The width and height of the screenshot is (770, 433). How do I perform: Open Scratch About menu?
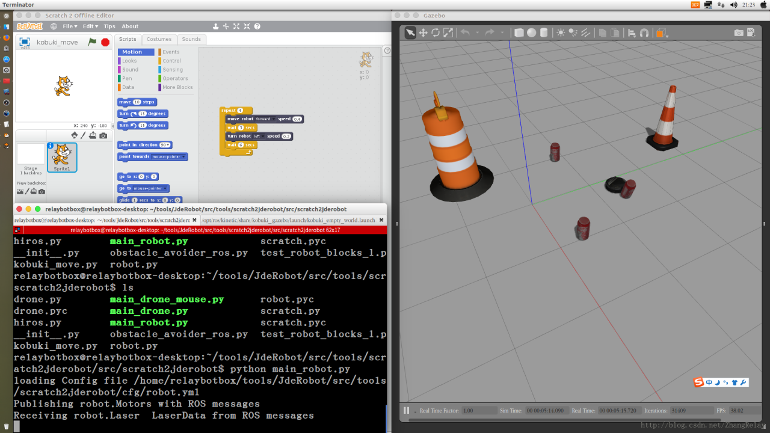pyautogui.click(x=130, y=26)
